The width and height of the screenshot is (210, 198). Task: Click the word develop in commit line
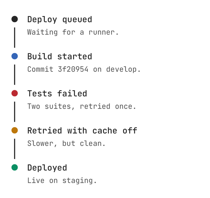point(121,70)
